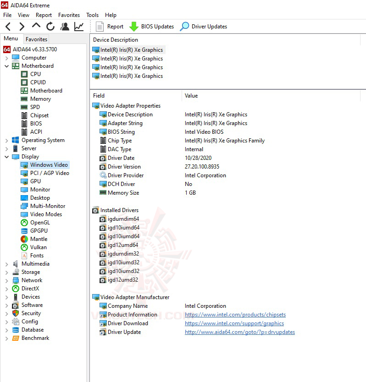Click the Video Modes icon in the tree

coord(24,214)
